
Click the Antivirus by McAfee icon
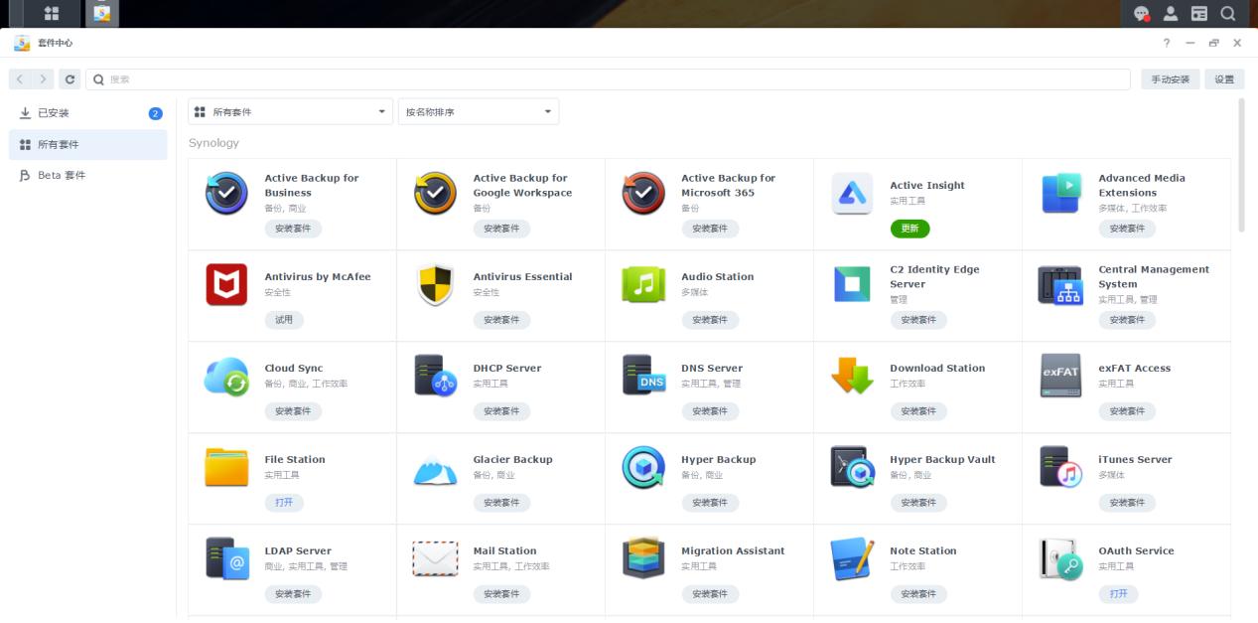click(226, 284)
